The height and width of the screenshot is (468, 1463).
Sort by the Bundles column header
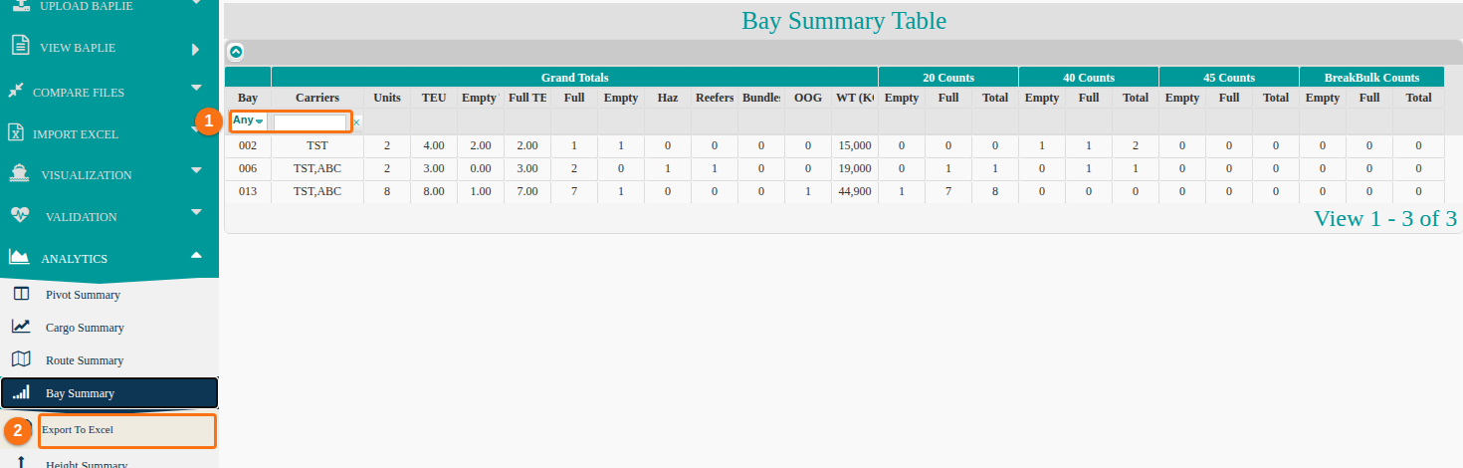tap(761, 98)
